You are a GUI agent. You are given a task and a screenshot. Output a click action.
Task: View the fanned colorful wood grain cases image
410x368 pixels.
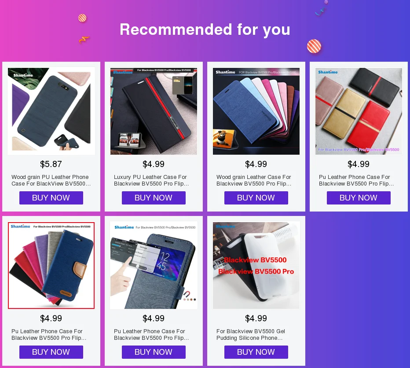coord(256,111)
